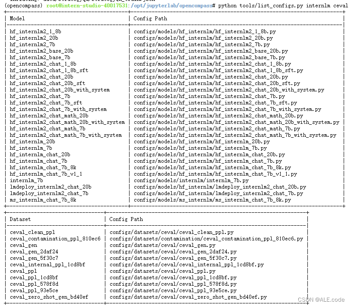351x306 pixels.
Task: Click config path configs/datasets/ceval/ceval_clean_ppl.py
Action: pyautogui.click(x=172, y=233)
